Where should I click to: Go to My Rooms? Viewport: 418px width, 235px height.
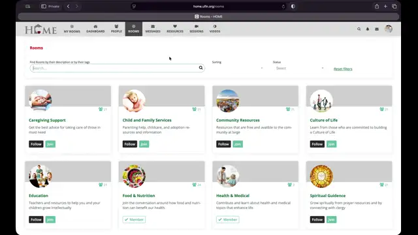pos(72,29)
